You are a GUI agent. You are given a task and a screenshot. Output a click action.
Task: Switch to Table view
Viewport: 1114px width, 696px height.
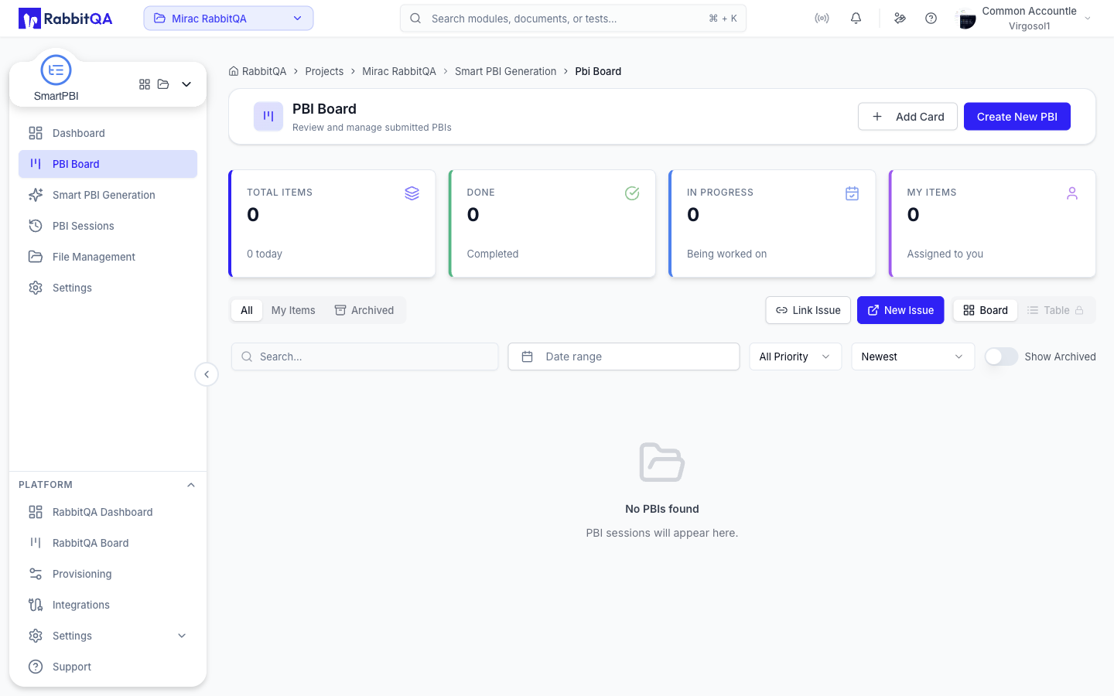click(x=1056, y=310)
